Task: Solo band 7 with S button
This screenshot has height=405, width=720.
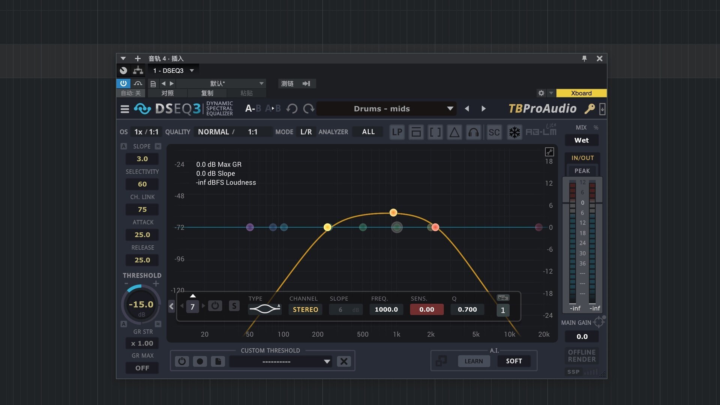Action: coord(234,306)
